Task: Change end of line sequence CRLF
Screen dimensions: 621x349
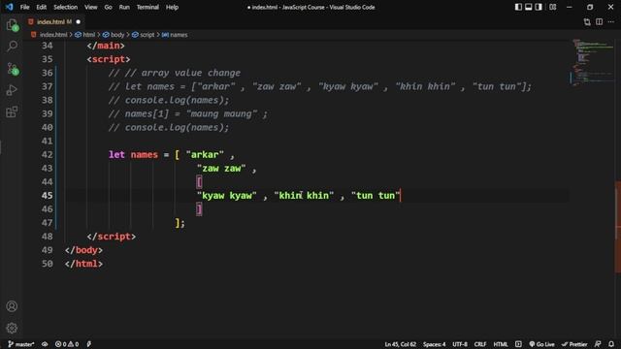Action: pyautogui.click(x=480, y=344)
